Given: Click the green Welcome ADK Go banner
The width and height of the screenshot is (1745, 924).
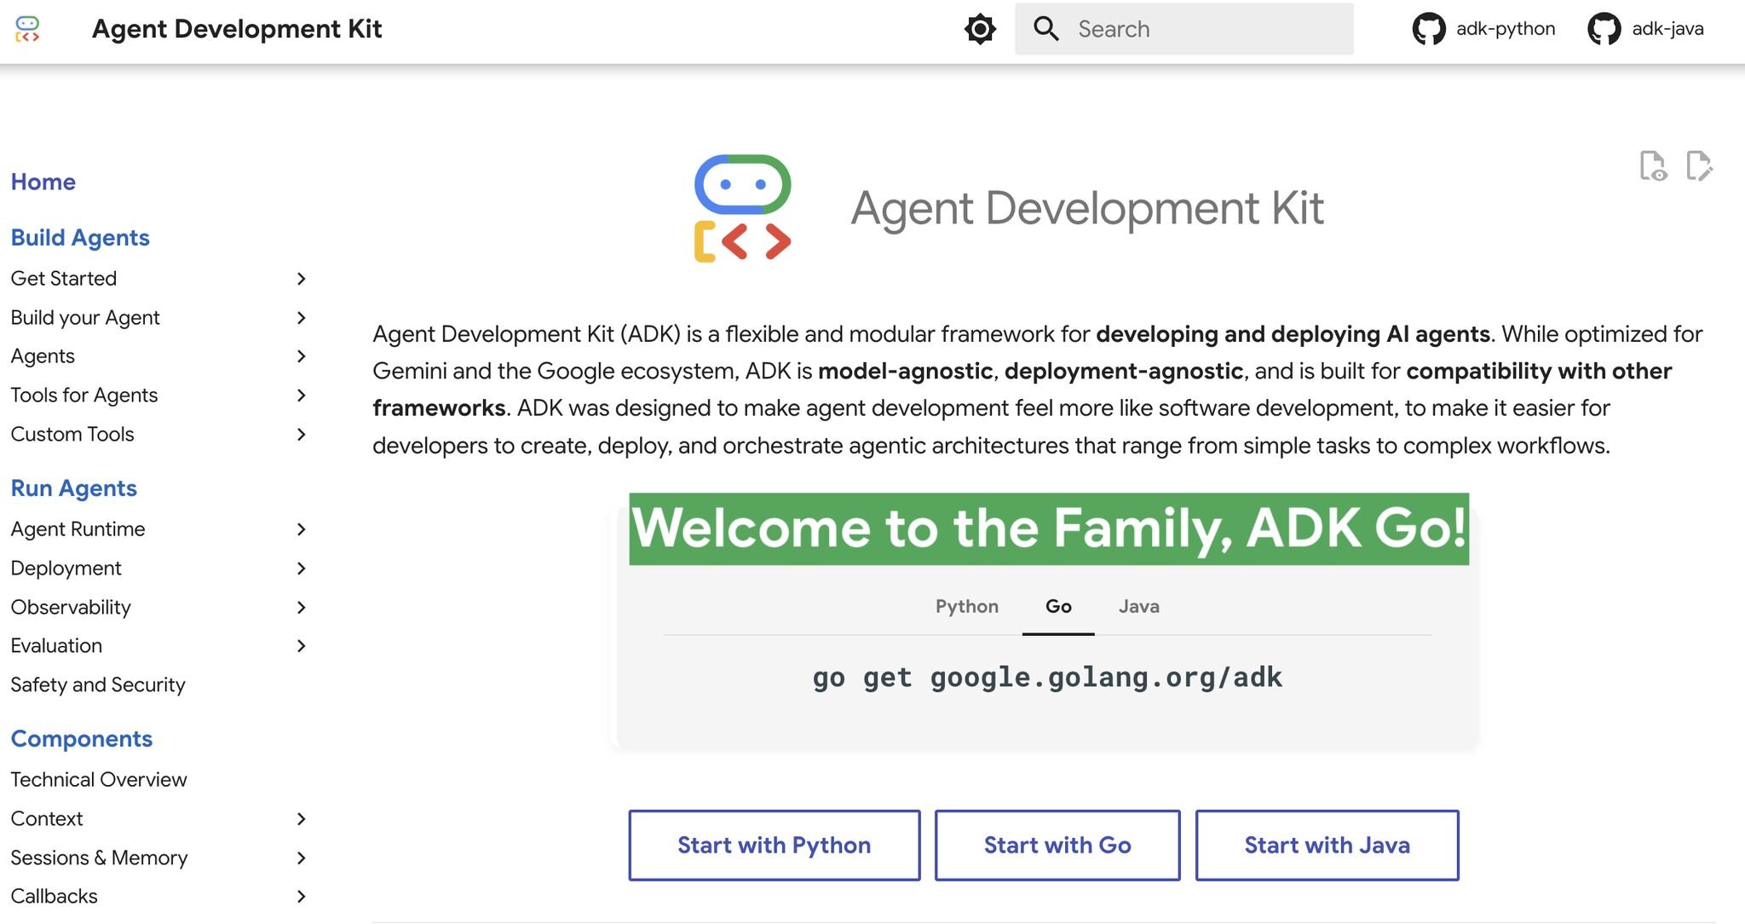Looking at the screenshot, I should [1049, 528].
